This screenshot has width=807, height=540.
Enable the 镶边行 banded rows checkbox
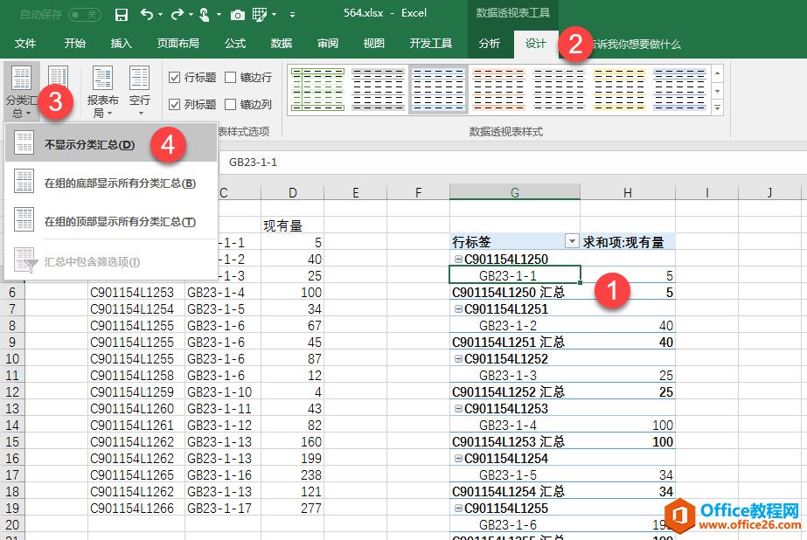tap(231, 78)
